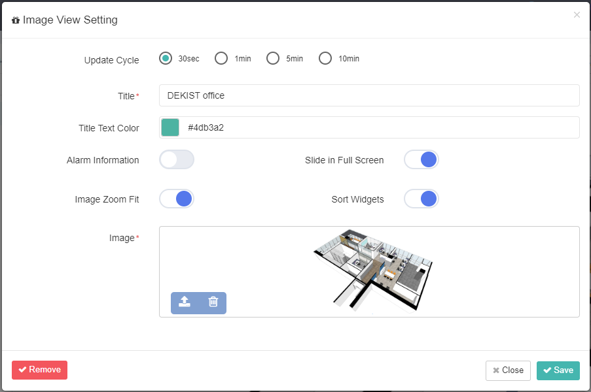The width and height of the screenshot is (591, 392).
Task: Open the teal title color swatch
Action: [170, 127]
